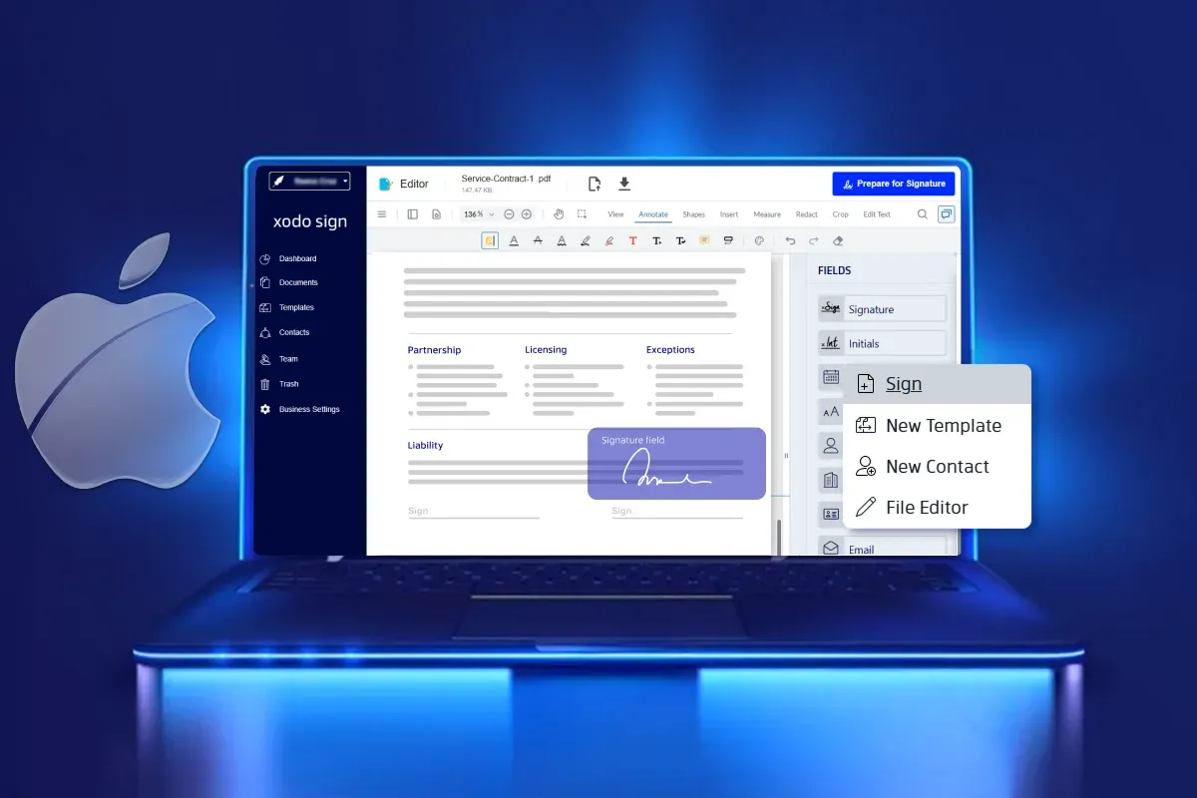Toggle the yellow highlight tool
Screen dimensions: 1197x798
pos(490,240)
